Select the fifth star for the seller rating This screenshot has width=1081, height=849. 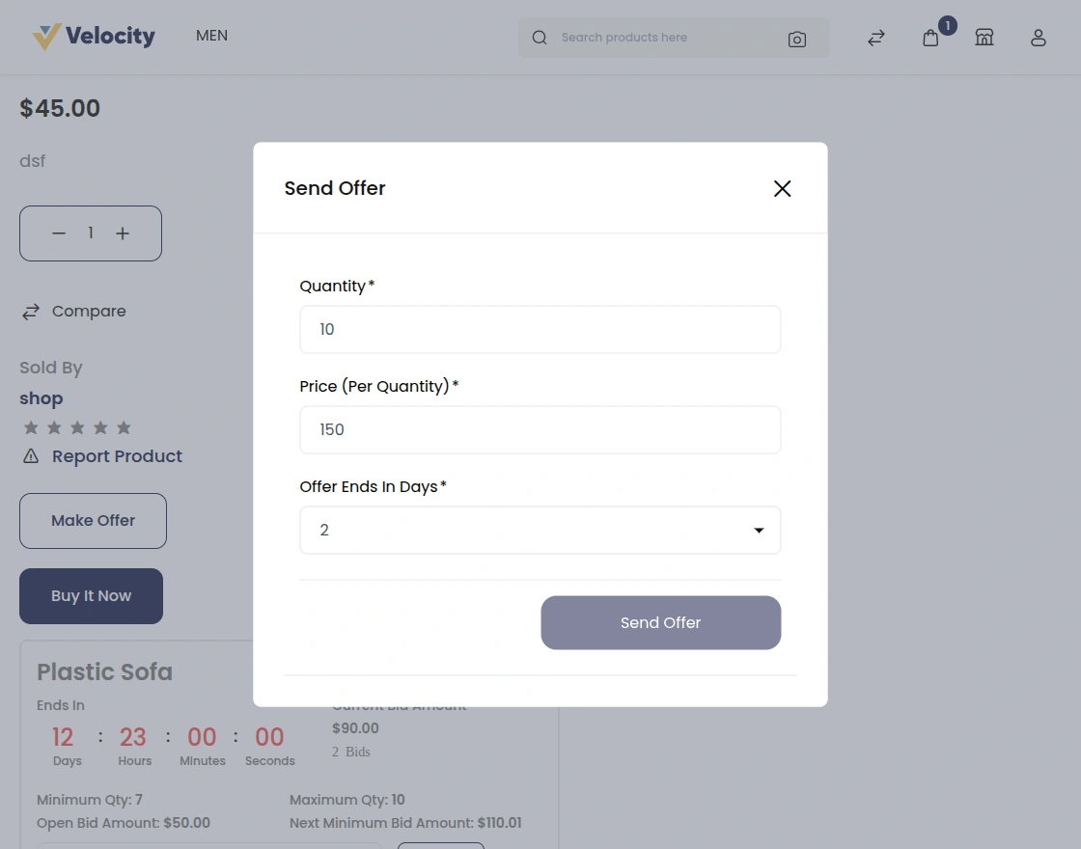click(123, 427)
